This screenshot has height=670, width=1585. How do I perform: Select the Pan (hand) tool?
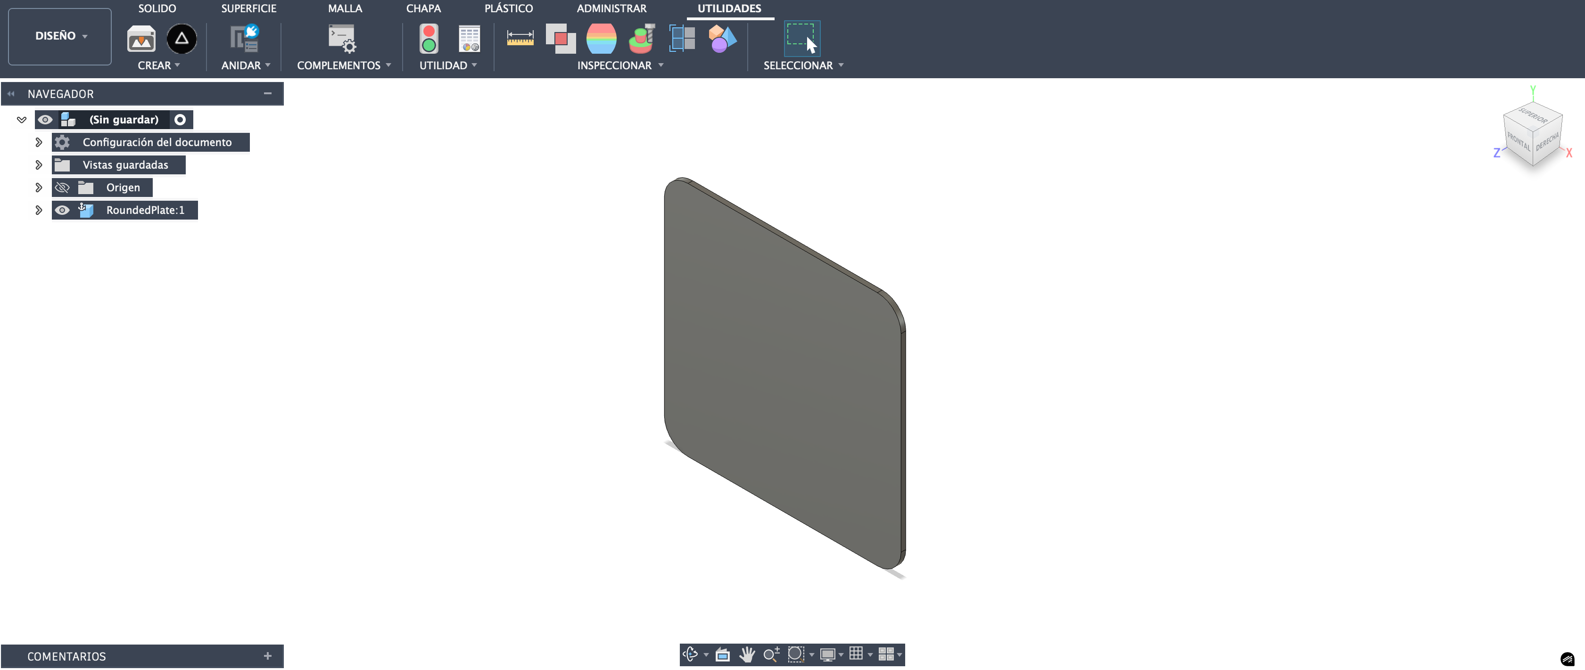click(x=746, y=654)
